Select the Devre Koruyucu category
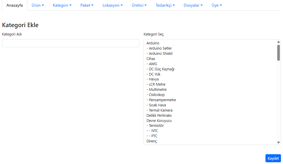This screenshot has height=164, width=283. tap(159, 121)
